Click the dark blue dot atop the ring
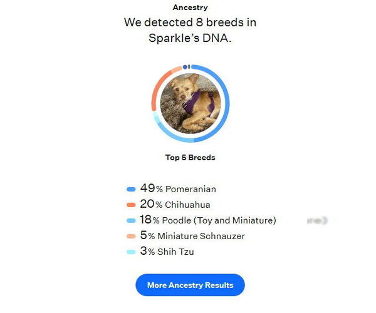The width and height of the screenshot is (376, 313). tap(185, 67)
